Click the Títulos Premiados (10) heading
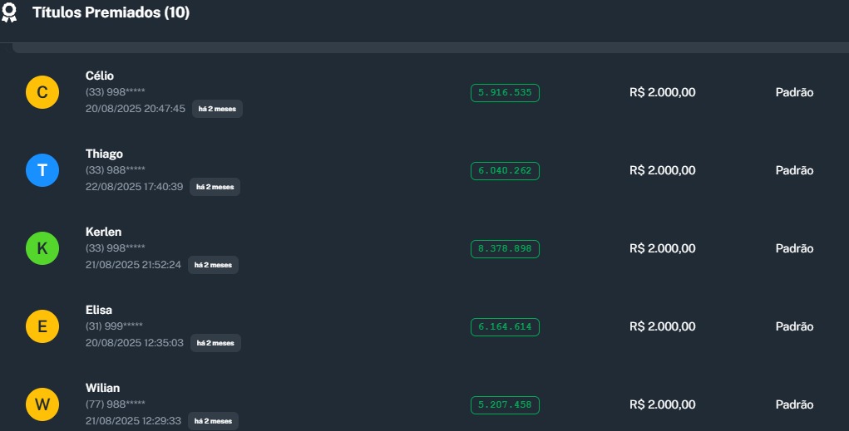849x431 pixels. 111,13
